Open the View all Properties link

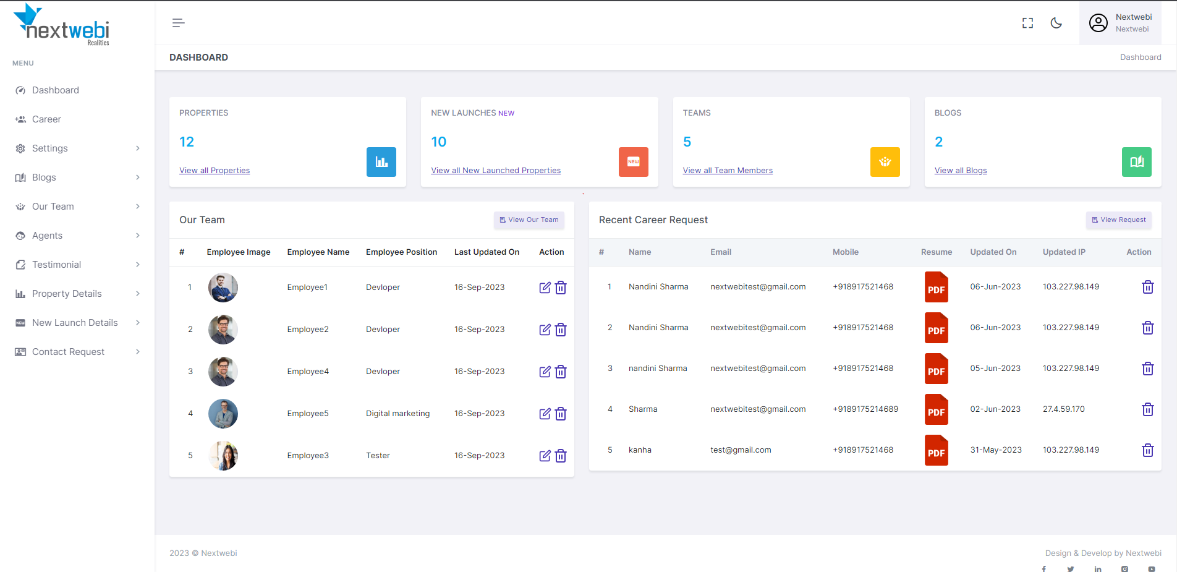[x=215, y=171]
